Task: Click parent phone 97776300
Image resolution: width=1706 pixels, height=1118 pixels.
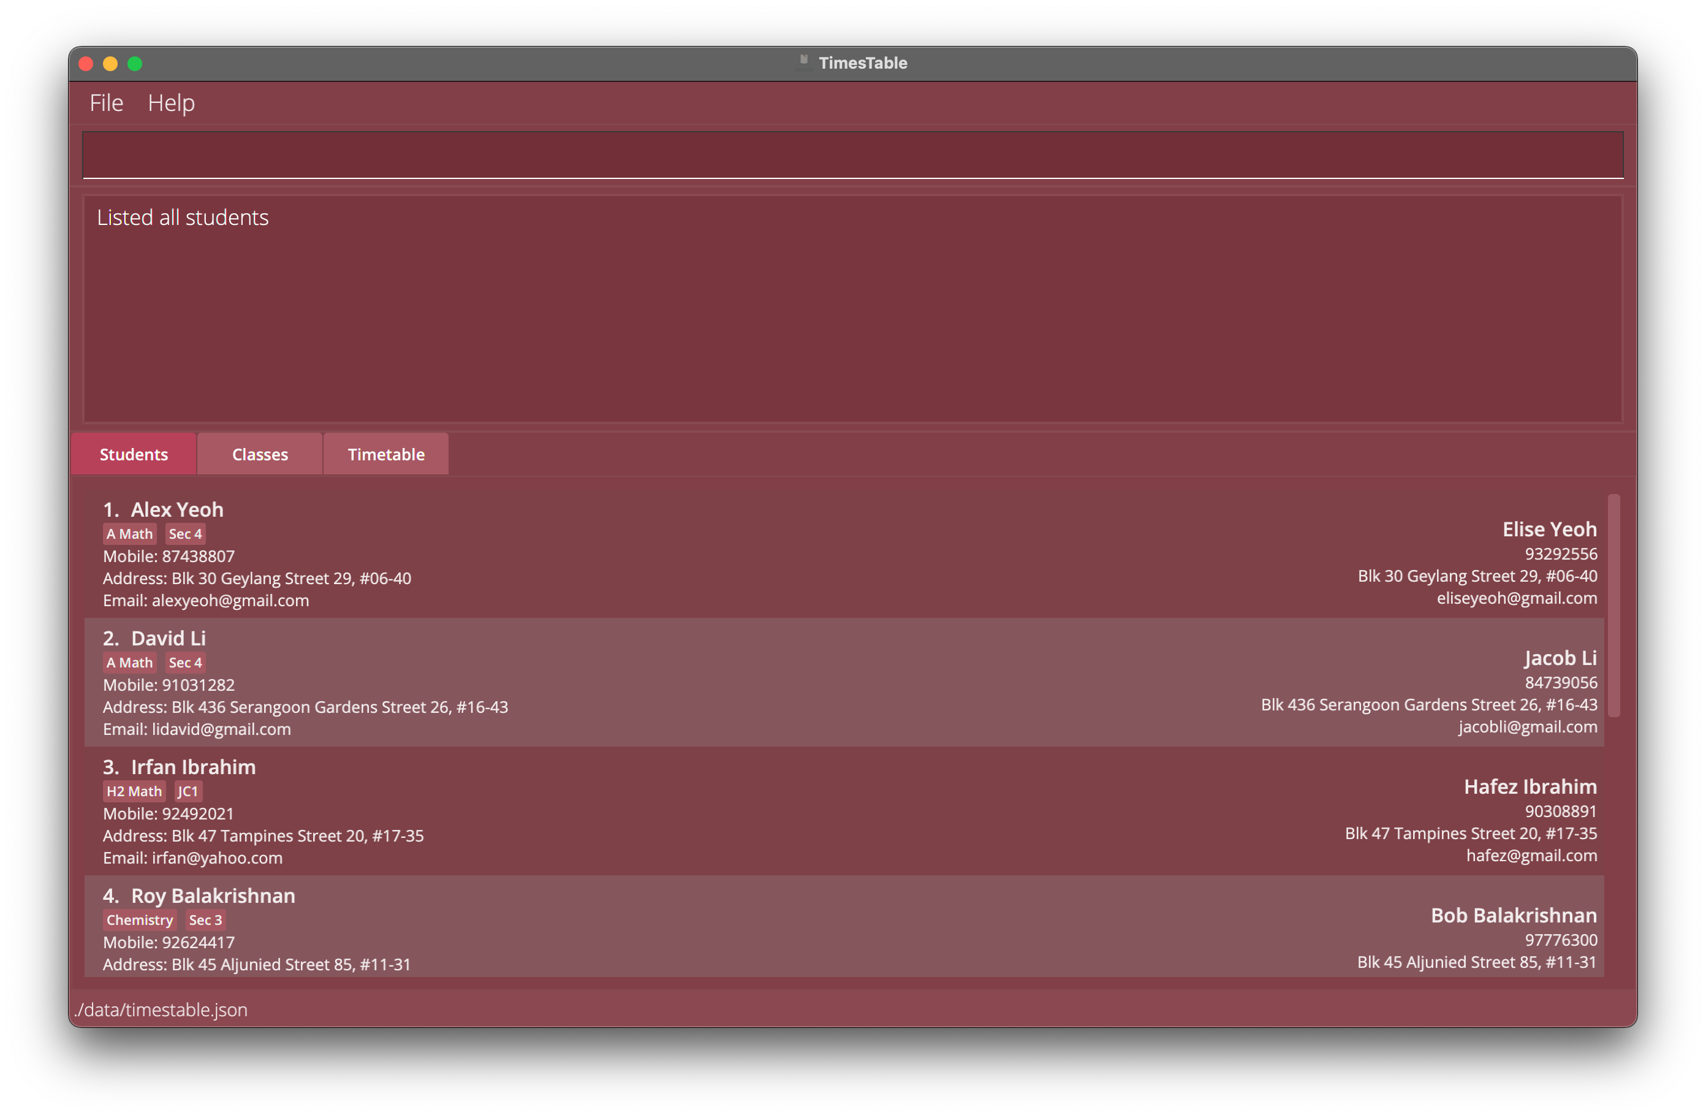Action: 1561,940
